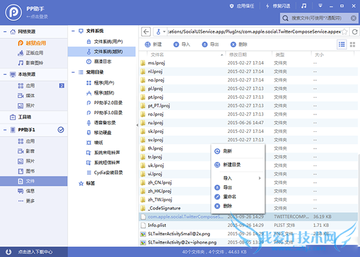Image resolution: width=360 pixels, height=257 pixels.
Task: Collapse the 文件系统 tree node
Action: (x=73, y=31)
